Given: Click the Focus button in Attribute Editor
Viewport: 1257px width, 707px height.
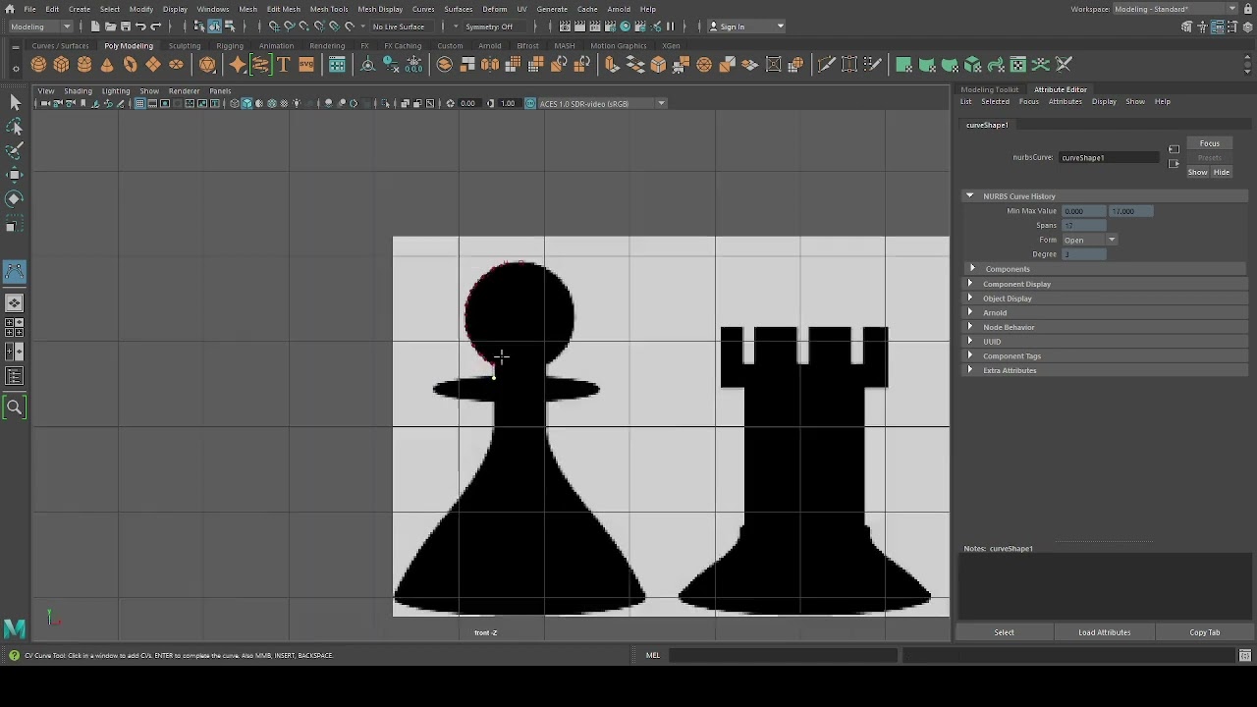Looking at the screenshot, I should tap(1209, 143).
